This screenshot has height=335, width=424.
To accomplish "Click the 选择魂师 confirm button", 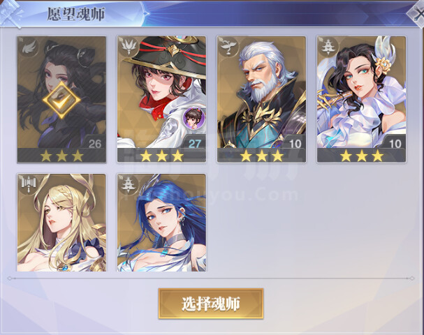I will 211,304.
